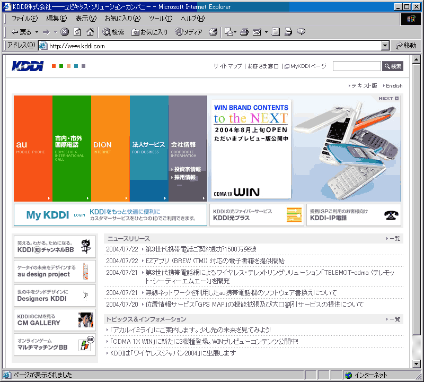Open the Edit button dropdown arrow
The width and height of the screenshot is (424, 382).
click(x=266, y=32)
